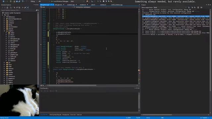Select sprite.cpp in Solution Explorer

13,57
